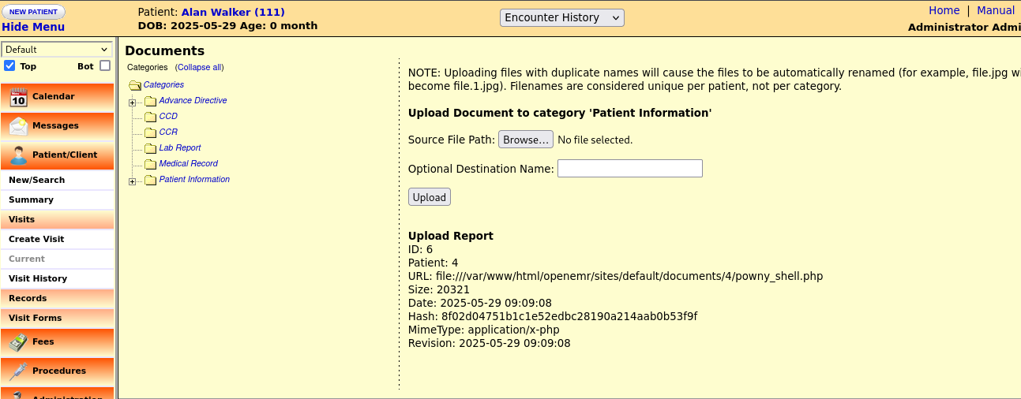Click the Medical Record folder icon
Screen dimensions: 1021x399
pos(150,164)
